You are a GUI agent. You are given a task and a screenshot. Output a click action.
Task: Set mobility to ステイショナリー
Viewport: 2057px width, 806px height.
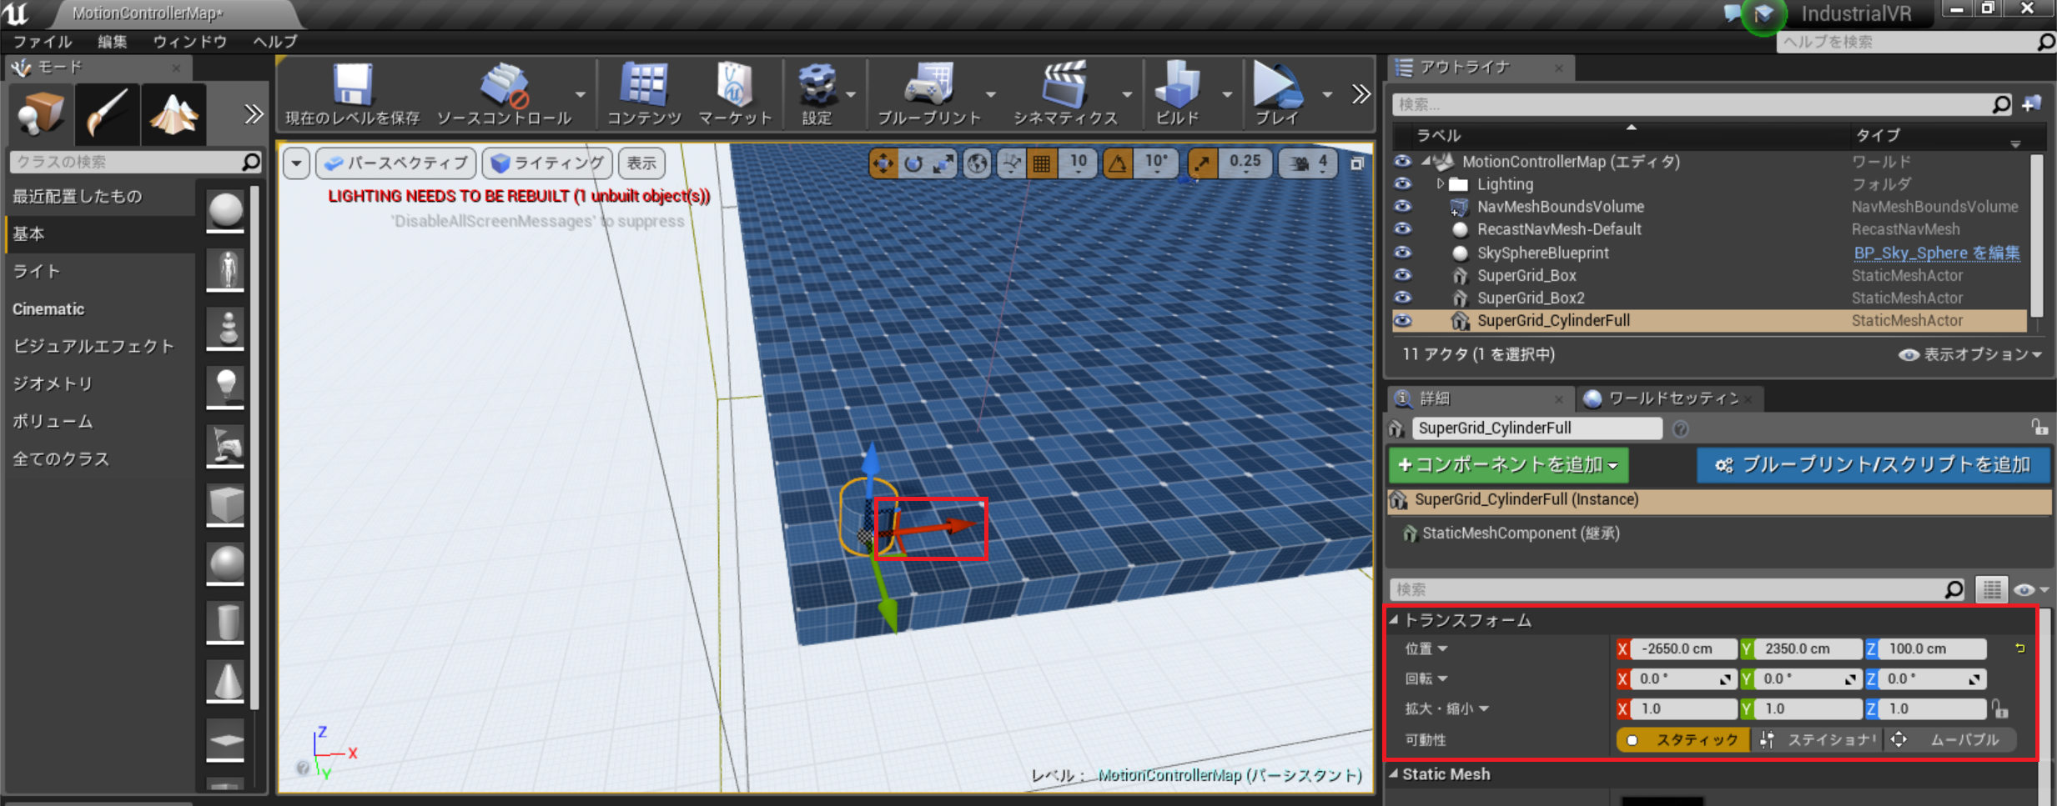[1818, 739]
